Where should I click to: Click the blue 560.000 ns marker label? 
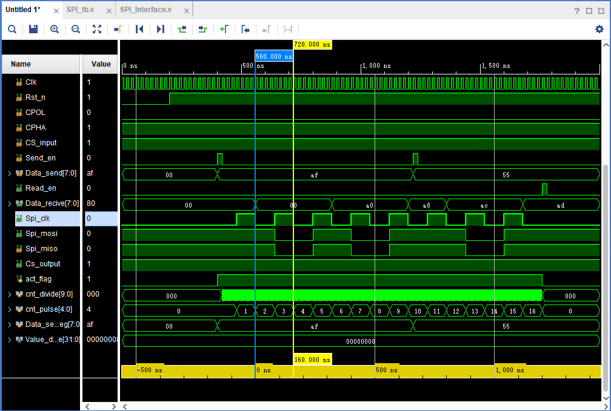point(273,56)
